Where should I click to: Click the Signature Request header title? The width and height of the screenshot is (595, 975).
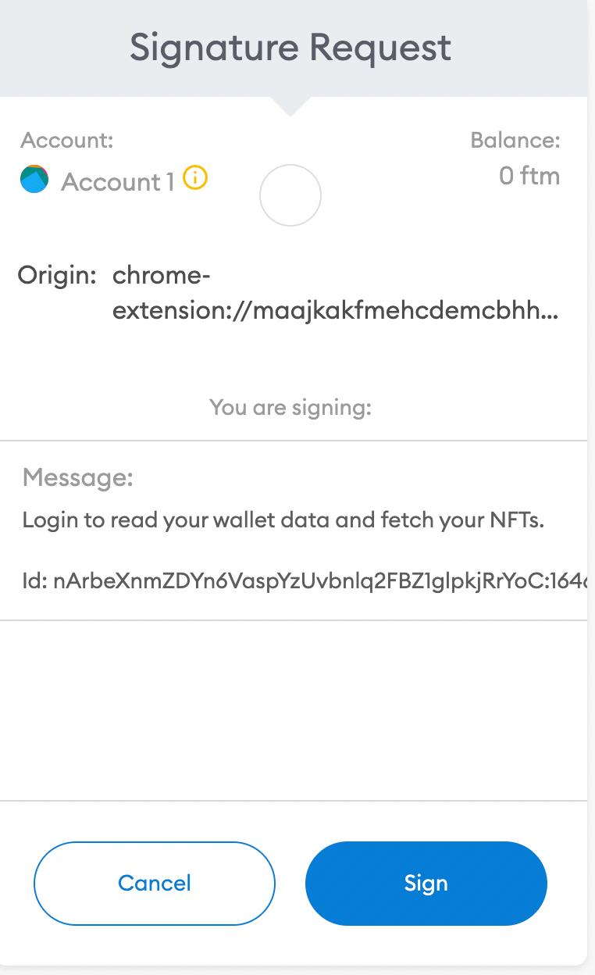290,48
